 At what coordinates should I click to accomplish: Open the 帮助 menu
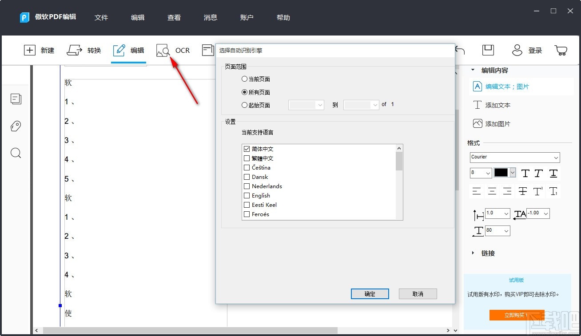coord(283,18)
